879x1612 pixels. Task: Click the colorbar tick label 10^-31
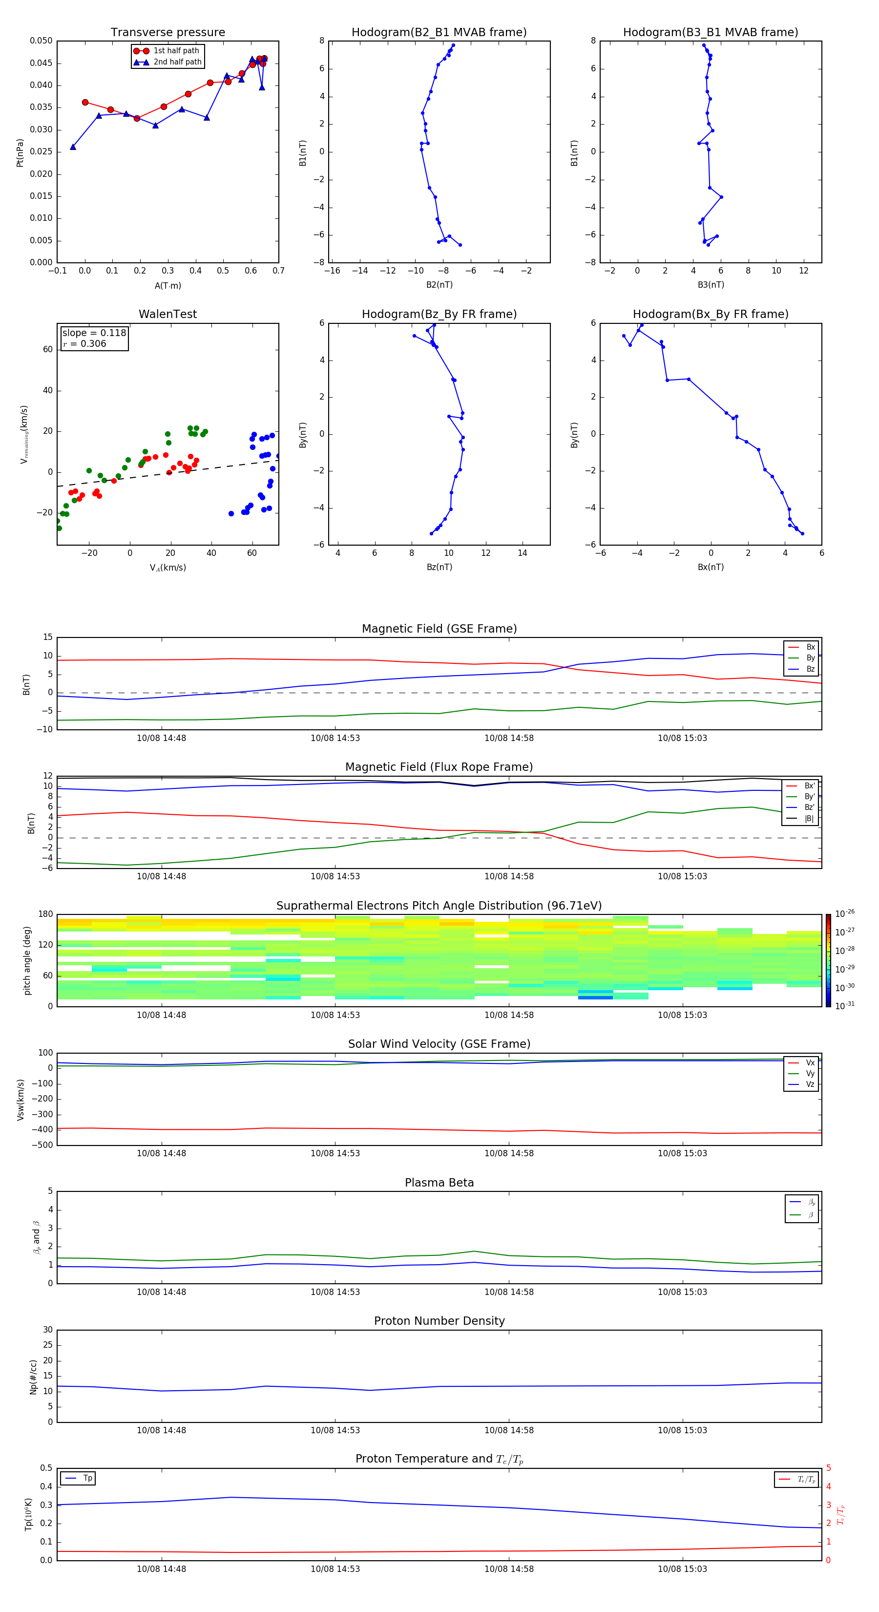[845, 1006]
